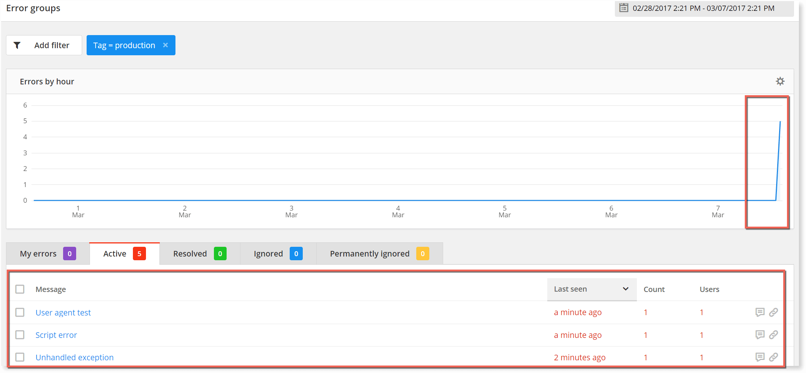Click the Tag = production filter chip

(131, 45)
